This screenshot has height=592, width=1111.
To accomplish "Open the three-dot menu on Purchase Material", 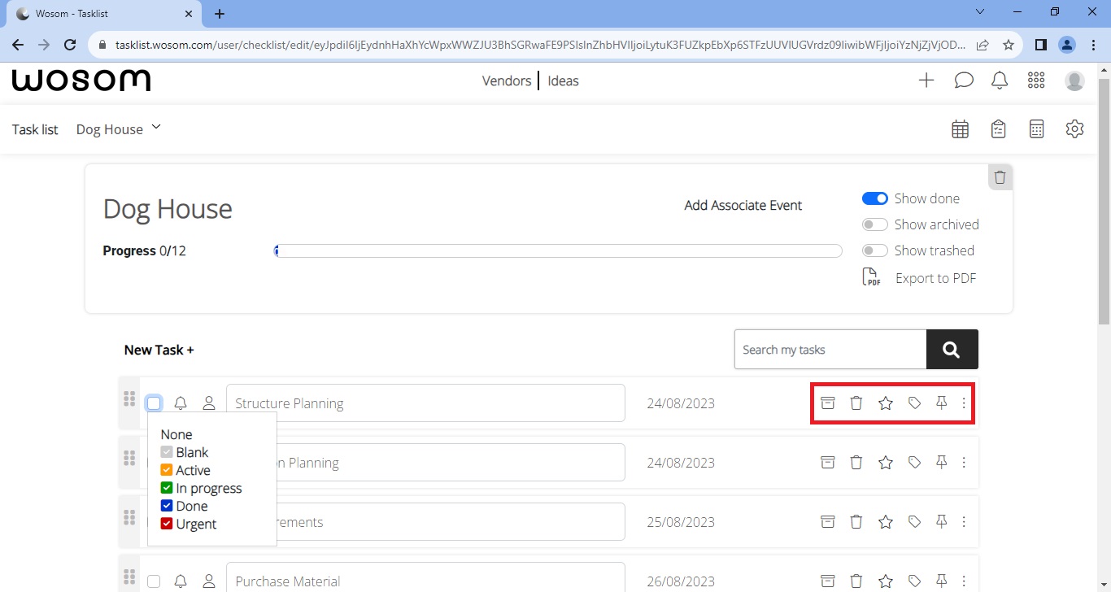I will pos(965,581).
